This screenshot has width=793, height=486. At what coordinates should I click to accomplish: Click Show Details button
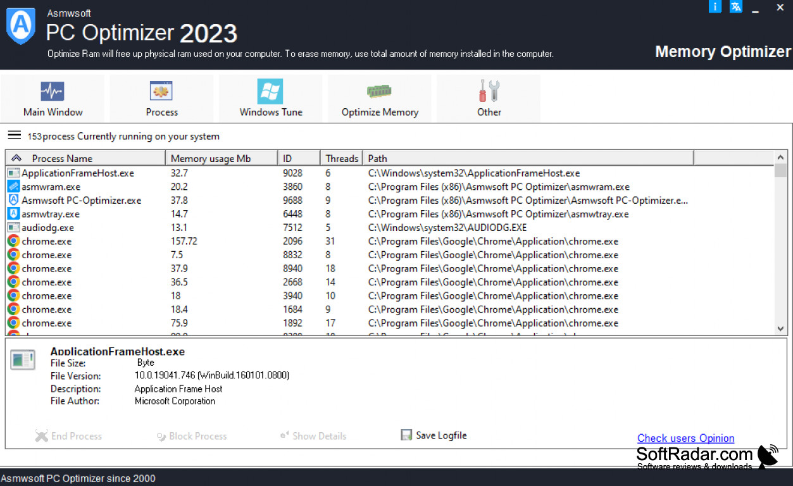(x=313, y=436)
